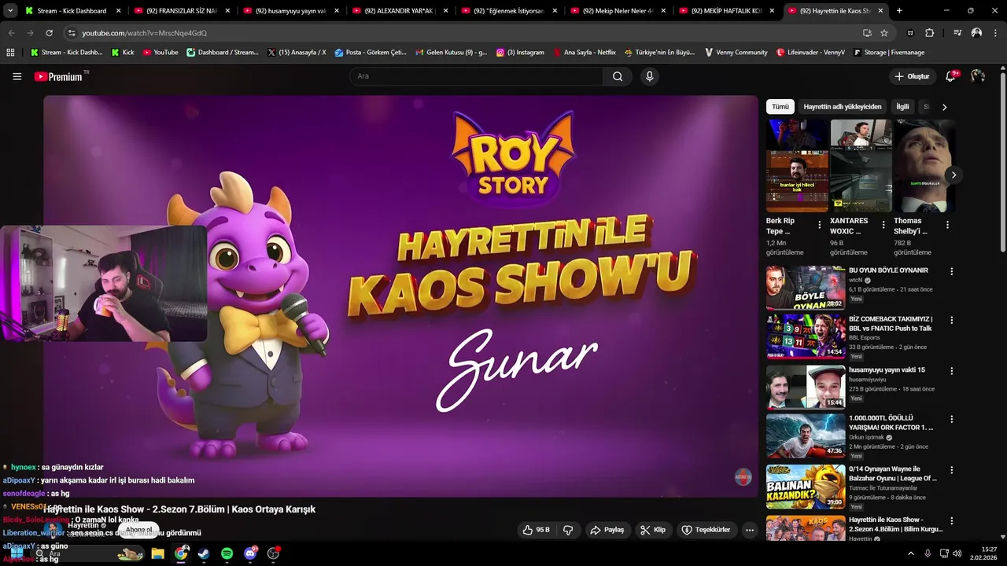Open File Explorer from the taskbar
Image resolution: width=1007 pixels, height=566 pixels.
(x=157, y=553)
